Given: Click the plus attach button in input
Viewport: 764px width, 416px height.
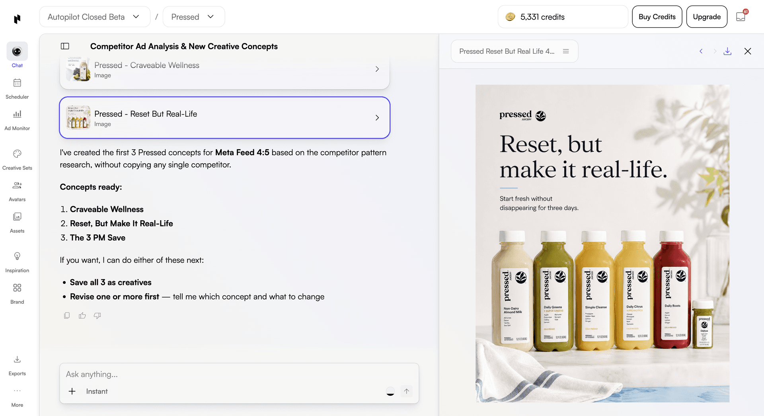Looking at the screenshot, I should coord(72,391).
